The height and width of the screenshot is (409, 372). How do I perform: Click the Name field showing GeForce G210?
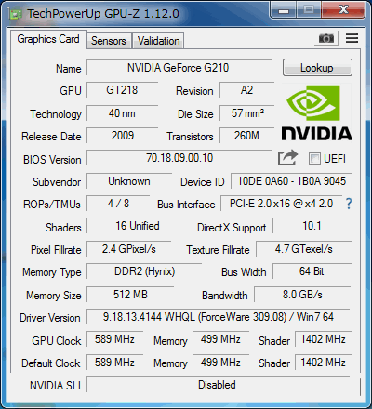click(179, 68)
